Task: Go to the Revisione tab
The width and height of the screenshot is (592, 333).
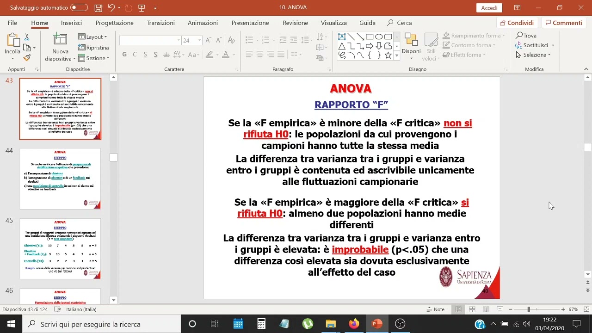Action: (295, 23)
